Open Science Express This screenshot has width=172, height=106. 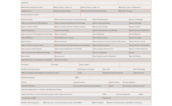click(x=79, y=82)
